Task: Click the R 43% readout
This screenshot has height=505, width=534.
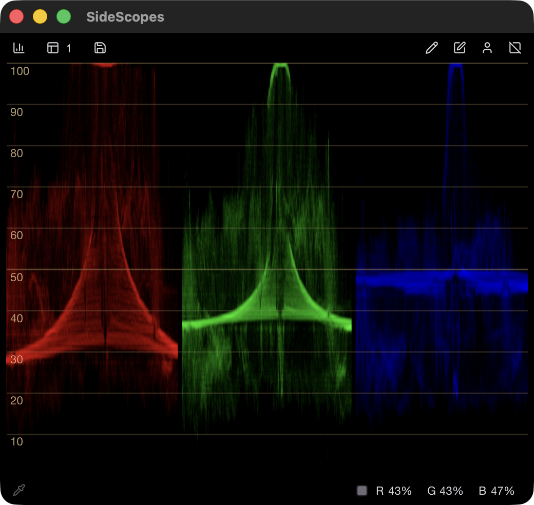Action: coord(394,491)
